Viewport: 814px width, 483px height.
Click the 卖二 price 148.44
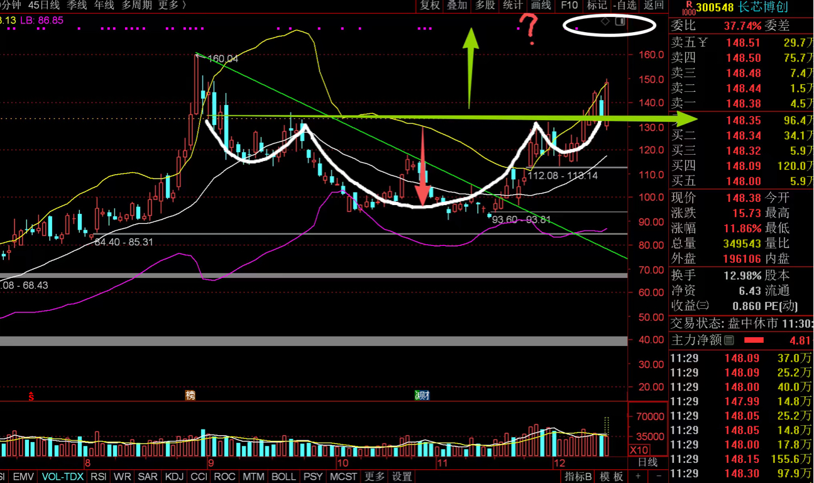[743, 89]
